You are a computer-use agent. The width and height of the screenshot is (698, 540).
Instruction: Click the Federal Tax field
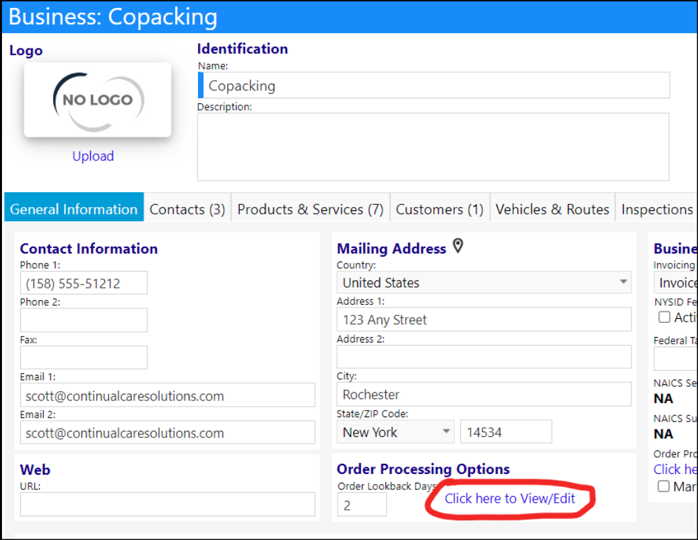click(675, 359)
